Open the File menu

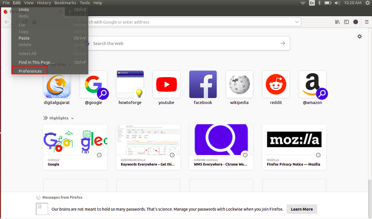click(x=6, y=3)
